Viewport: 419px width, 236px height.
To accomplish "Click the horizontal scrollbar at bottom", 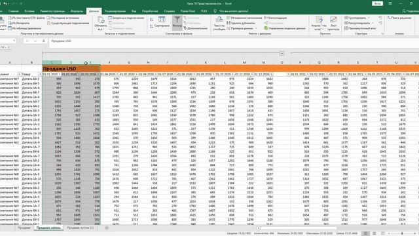I will click(299, 228).
